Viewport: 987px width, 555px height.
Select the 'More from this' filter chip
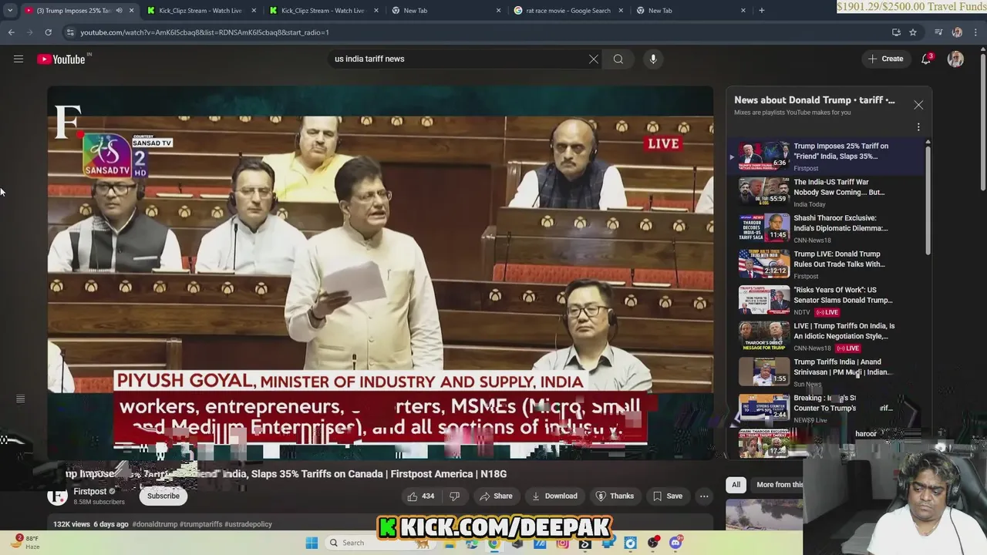pos(779,485)
